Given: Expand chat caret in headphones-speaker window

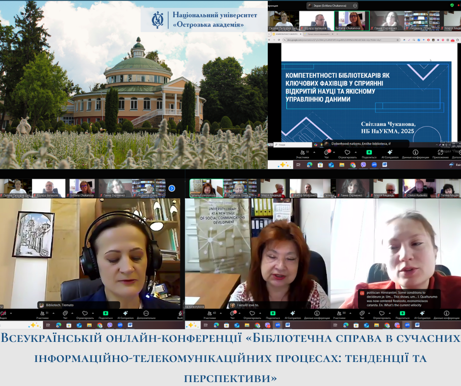Looking at the screenshot, I should tap(72, 313).
